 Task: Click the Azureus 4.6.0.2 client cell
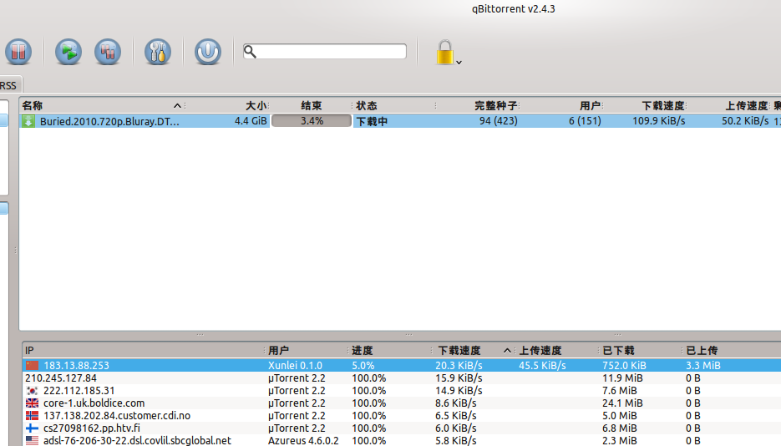point(303,440)
